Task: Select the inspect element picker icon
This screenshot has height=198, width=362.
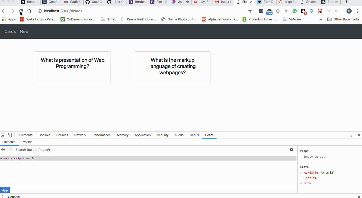Action: pyautogui.click(x=3, y=135)
